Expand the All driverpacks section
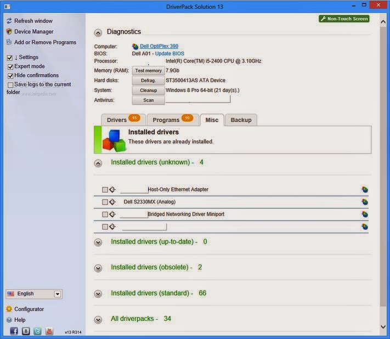The height and width of the screenshot is (339, 390). 98,320
